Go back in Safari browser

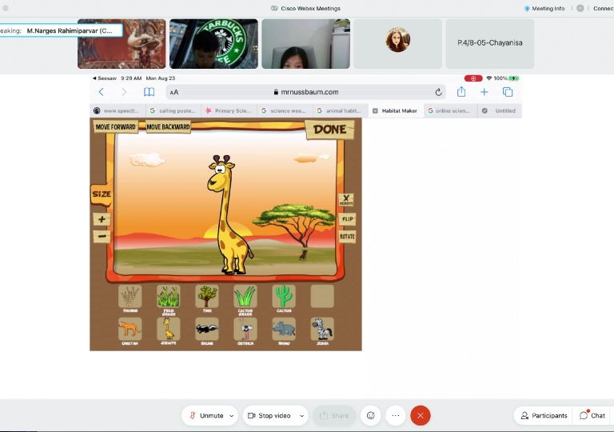101,92
